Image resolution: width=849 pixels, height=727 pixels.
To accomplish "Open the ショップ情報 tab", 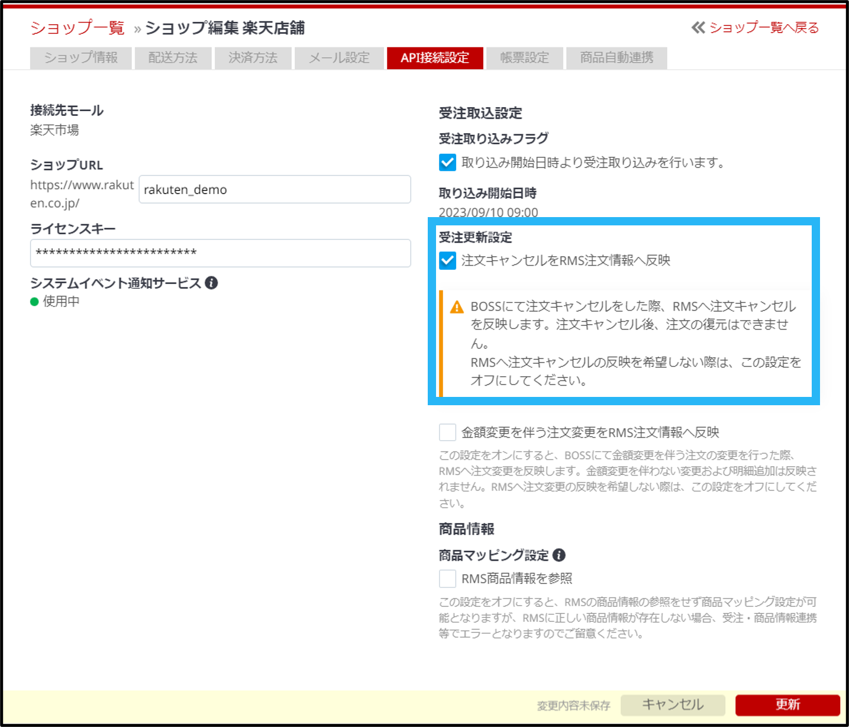I will click(81, 58).
